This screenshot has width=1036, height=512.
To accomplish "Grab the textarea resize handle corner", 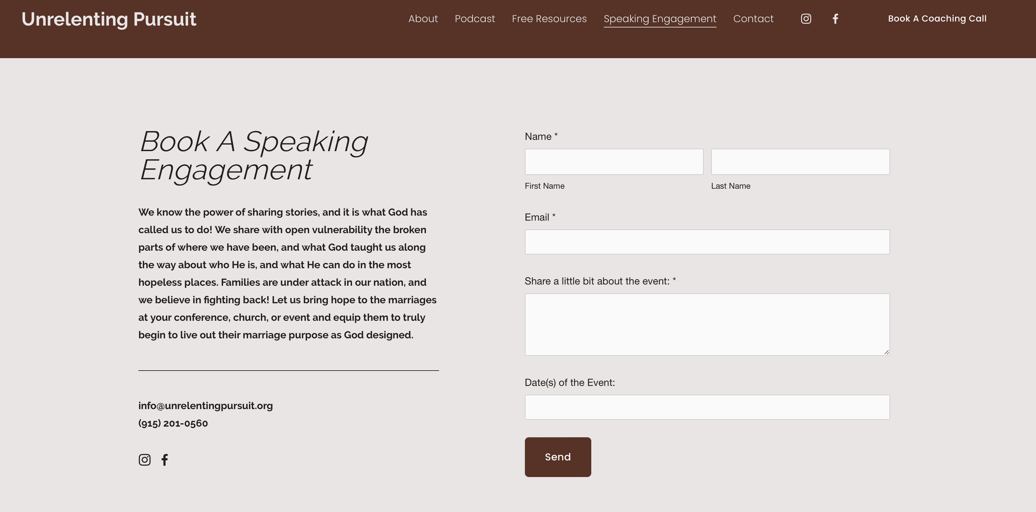I will click(886, 352).
